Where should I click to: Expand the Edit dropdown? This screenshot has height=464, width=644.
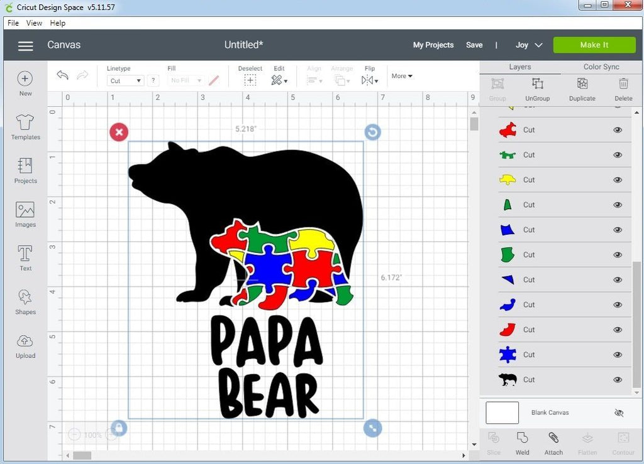coord(279,80)
